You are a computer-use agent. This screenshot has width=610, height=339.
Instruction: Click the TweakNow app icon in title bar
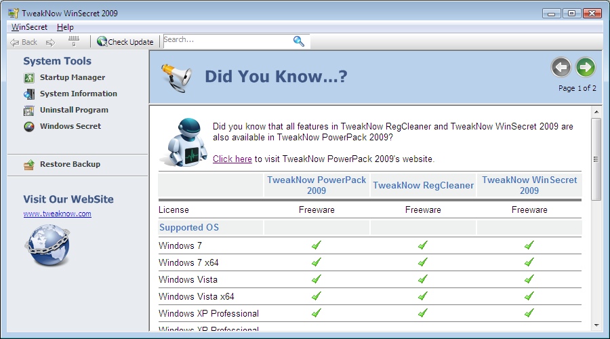(14, 13)
